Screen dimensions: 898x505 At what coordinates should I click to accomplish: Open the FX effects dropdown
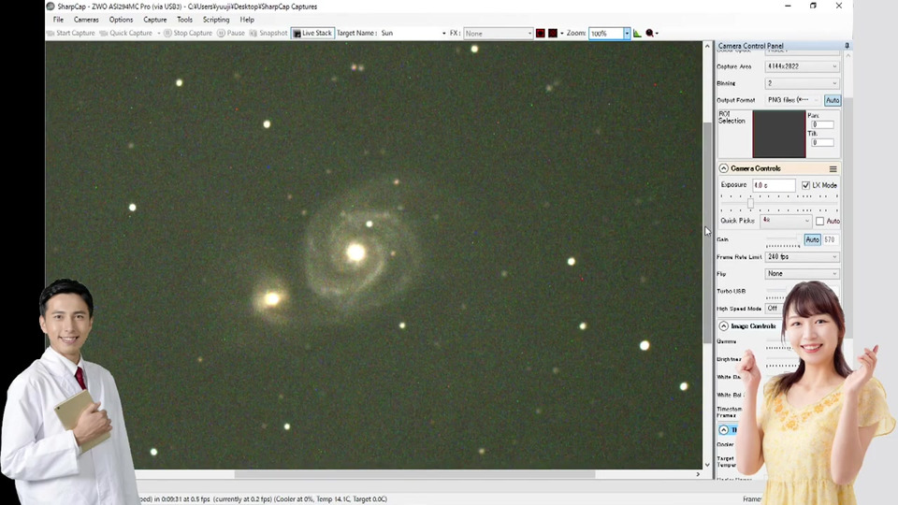tap(499, 34)
